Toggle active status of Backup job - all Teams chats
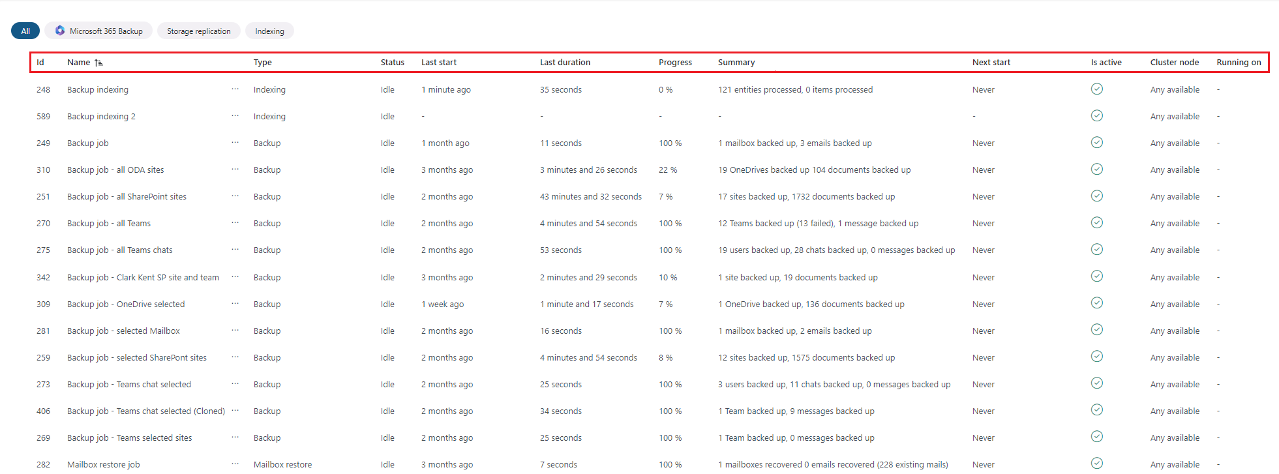Viewport: 1279px width, 474px height. click(1096, 249)
